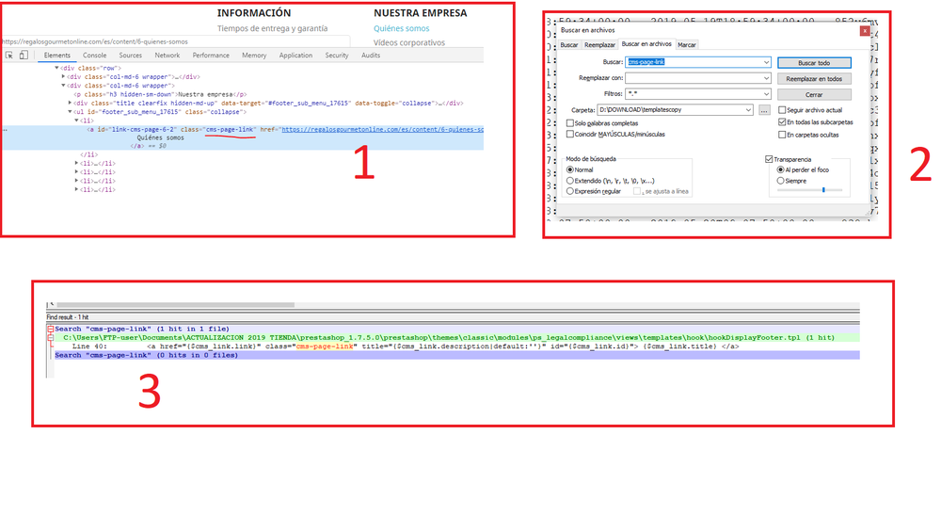The height and width of the screenshot is (515, 941).
Task: Click the DevTools URL bar text
Action: (95, 41)
